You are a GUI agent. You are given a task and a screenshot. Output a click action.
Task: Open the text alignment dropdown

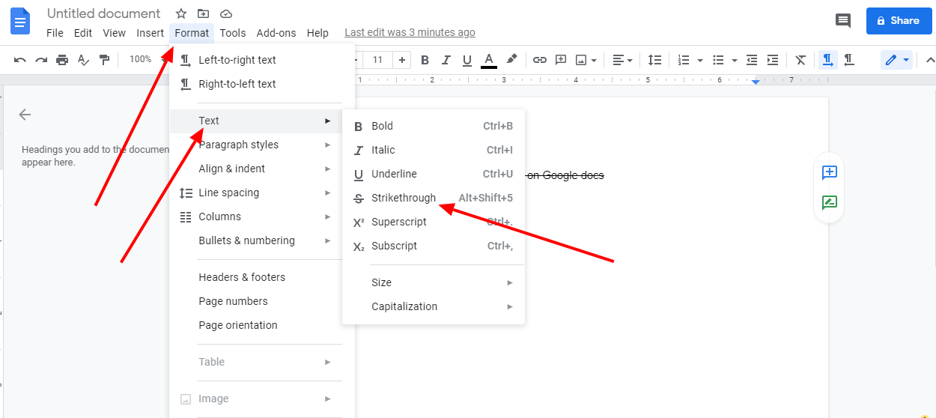click(622, 60)
